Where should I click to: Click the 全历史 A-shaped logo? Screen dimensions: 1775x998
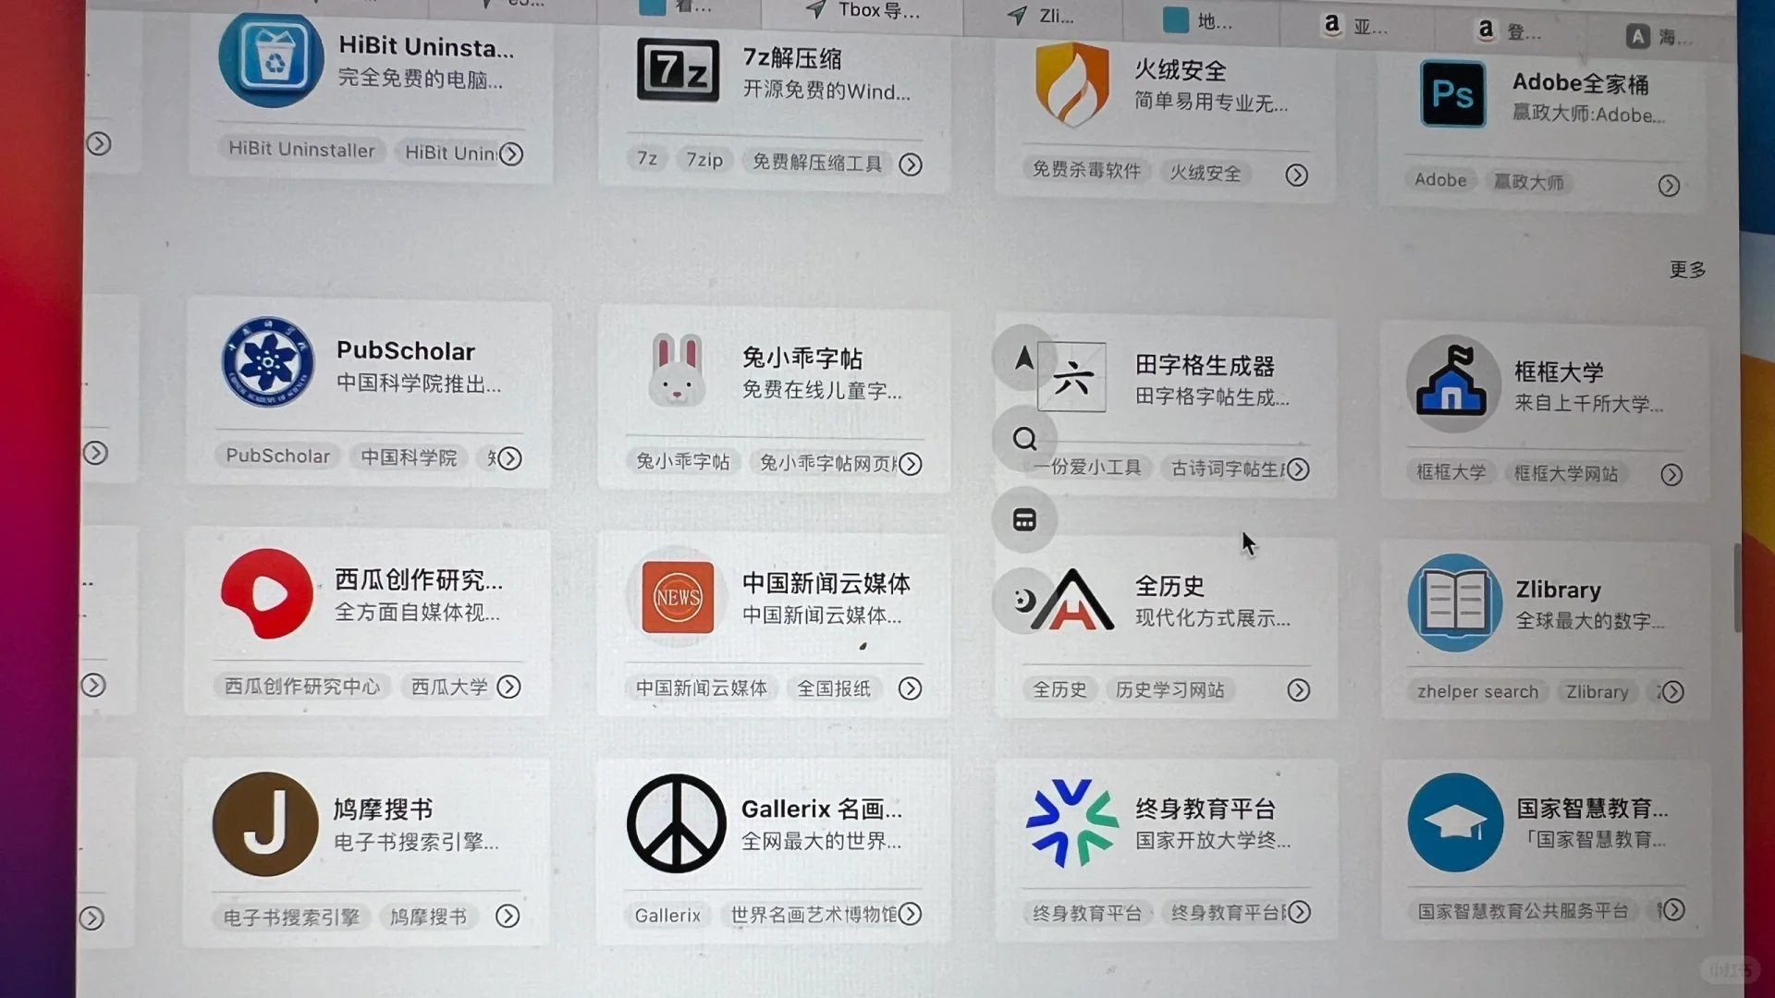coord(1072,600)
